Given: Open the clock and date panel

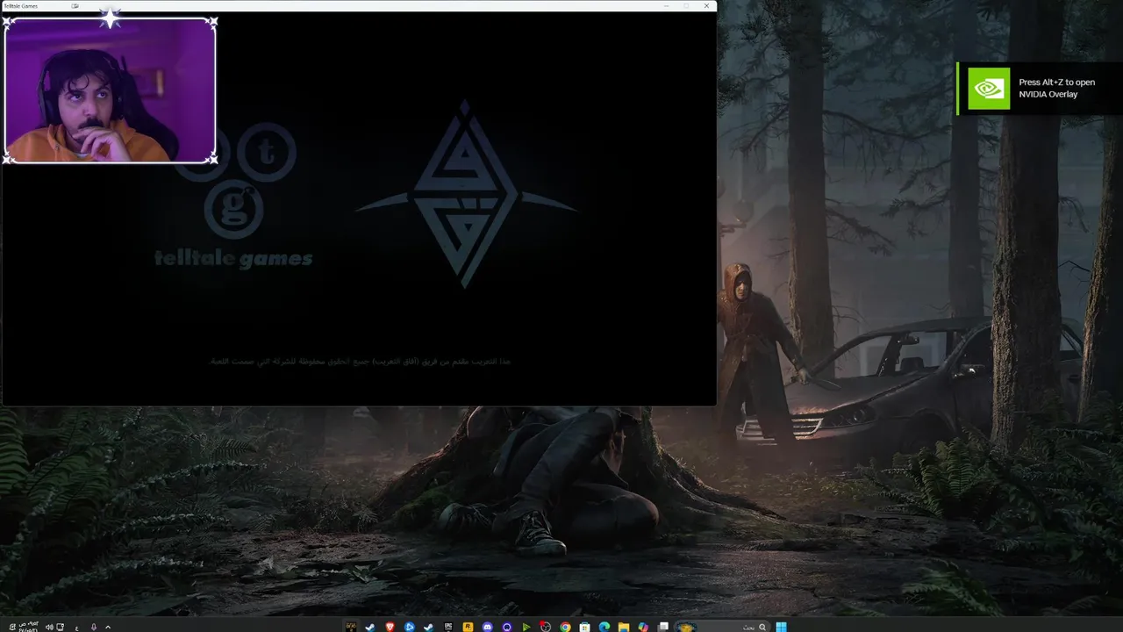Looking at the screenshot, I should [28, 627].
